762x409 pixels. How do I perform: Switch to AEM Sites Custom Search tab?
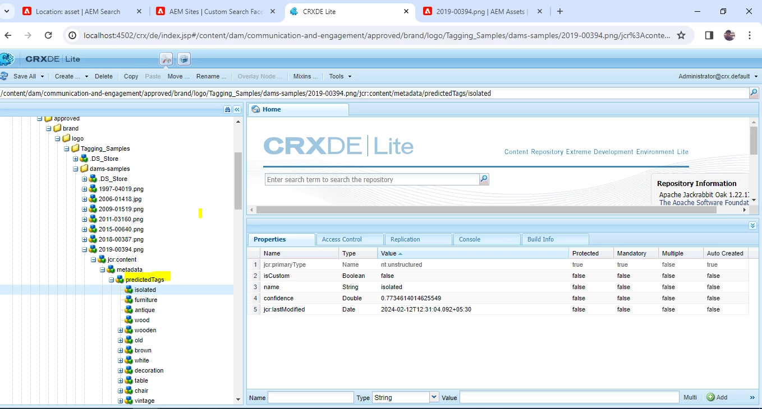215,11
